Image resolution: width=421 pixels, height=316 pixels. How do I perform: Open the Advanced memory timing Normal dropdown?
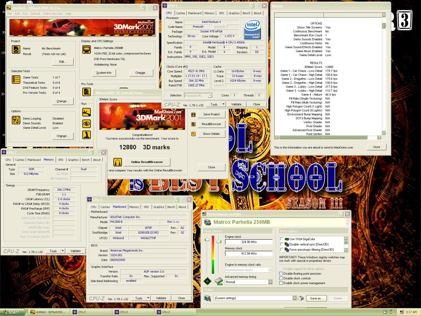tap(270, 282)
